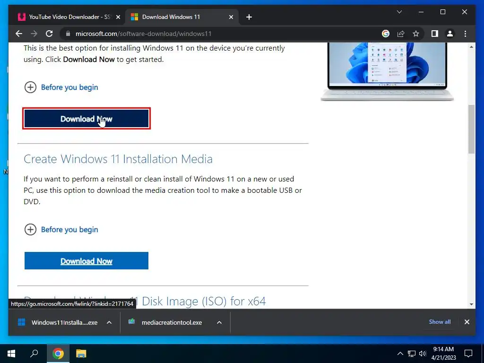Share this page using the share icon

(x=401, y=34)
